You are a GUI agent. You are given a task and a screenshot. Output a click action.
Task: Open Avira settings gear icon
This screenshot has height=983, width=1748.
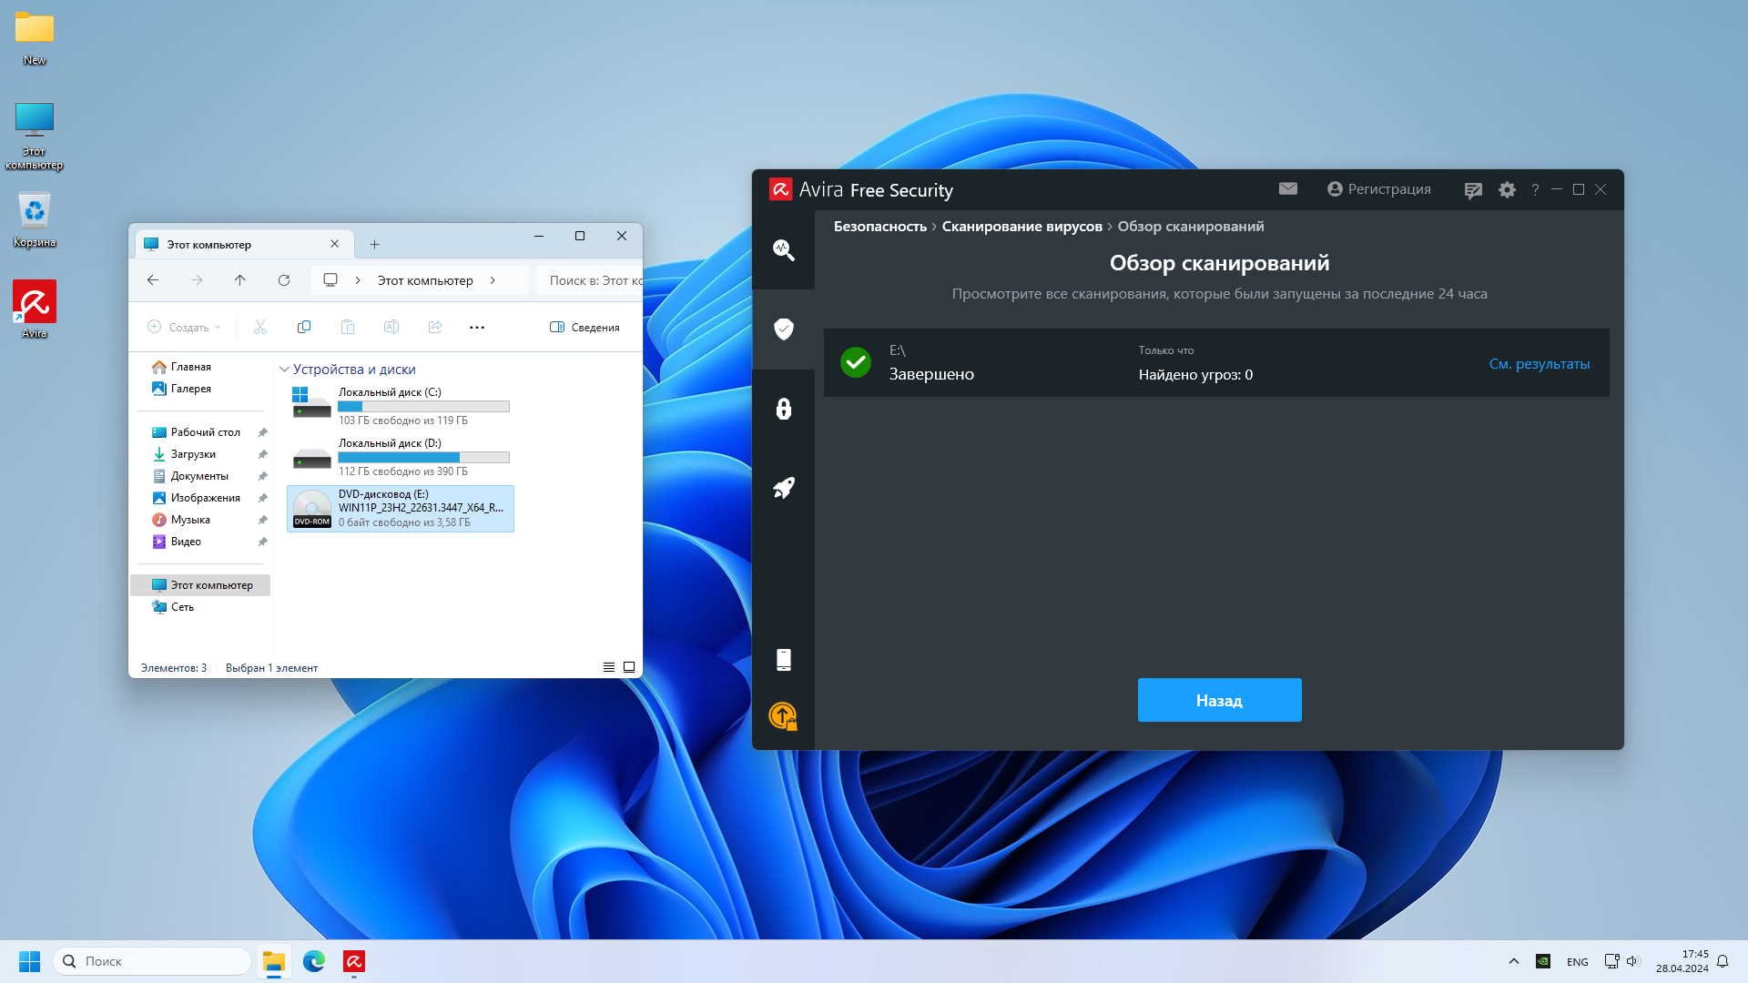tap(1507, 189)
